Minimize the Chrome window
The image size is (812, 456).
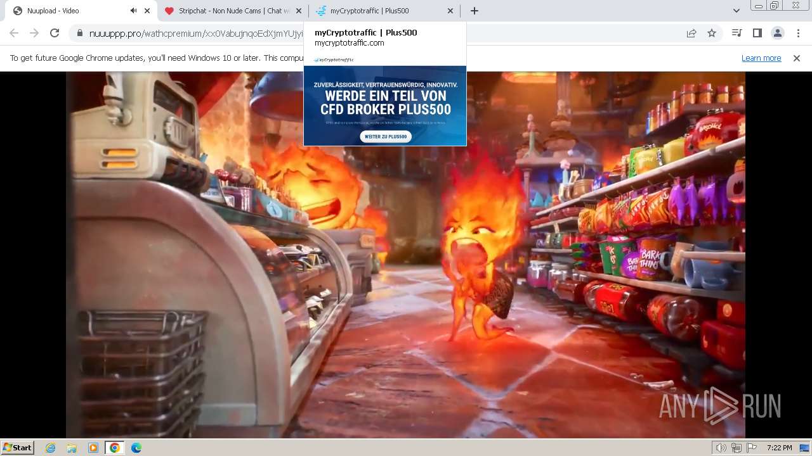(x=759, y=5)
